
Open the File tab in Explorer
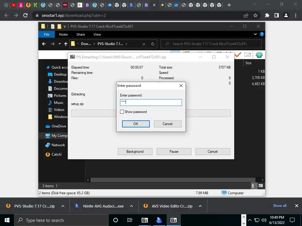47,34
